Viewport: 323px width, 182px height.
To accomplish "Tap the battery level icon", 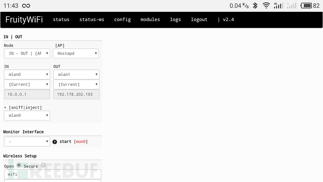I will (306, 6).
